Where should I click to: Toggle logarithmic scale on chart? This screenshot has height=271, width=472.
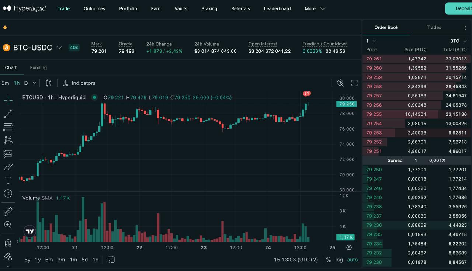click(x=339, y=260)
